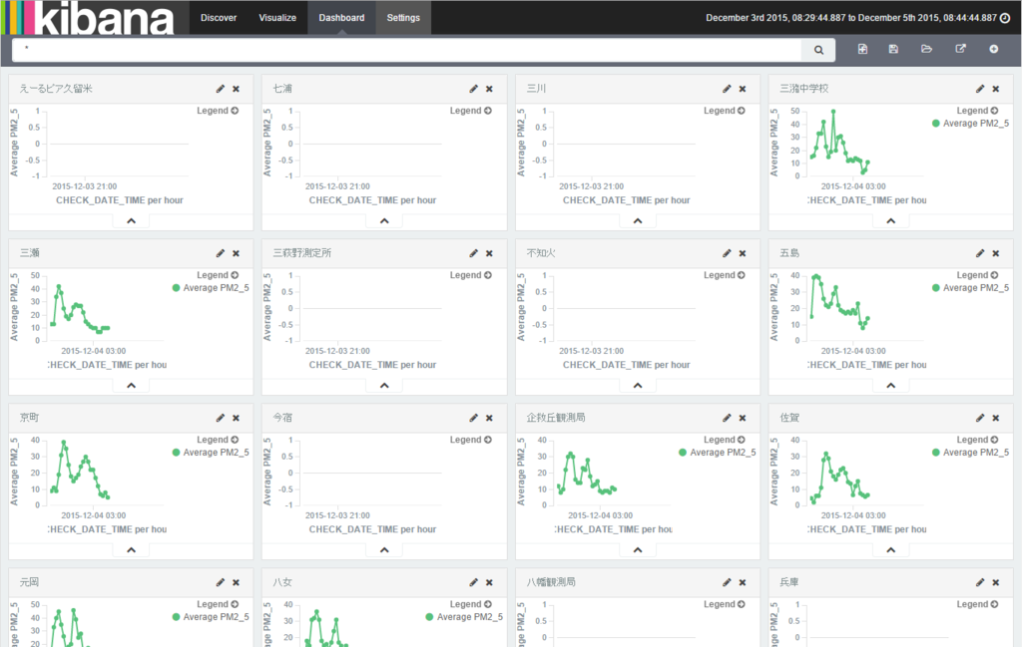Focus the dashboard query search field
Screen dimensions: 1022x647
coord(407,50)
